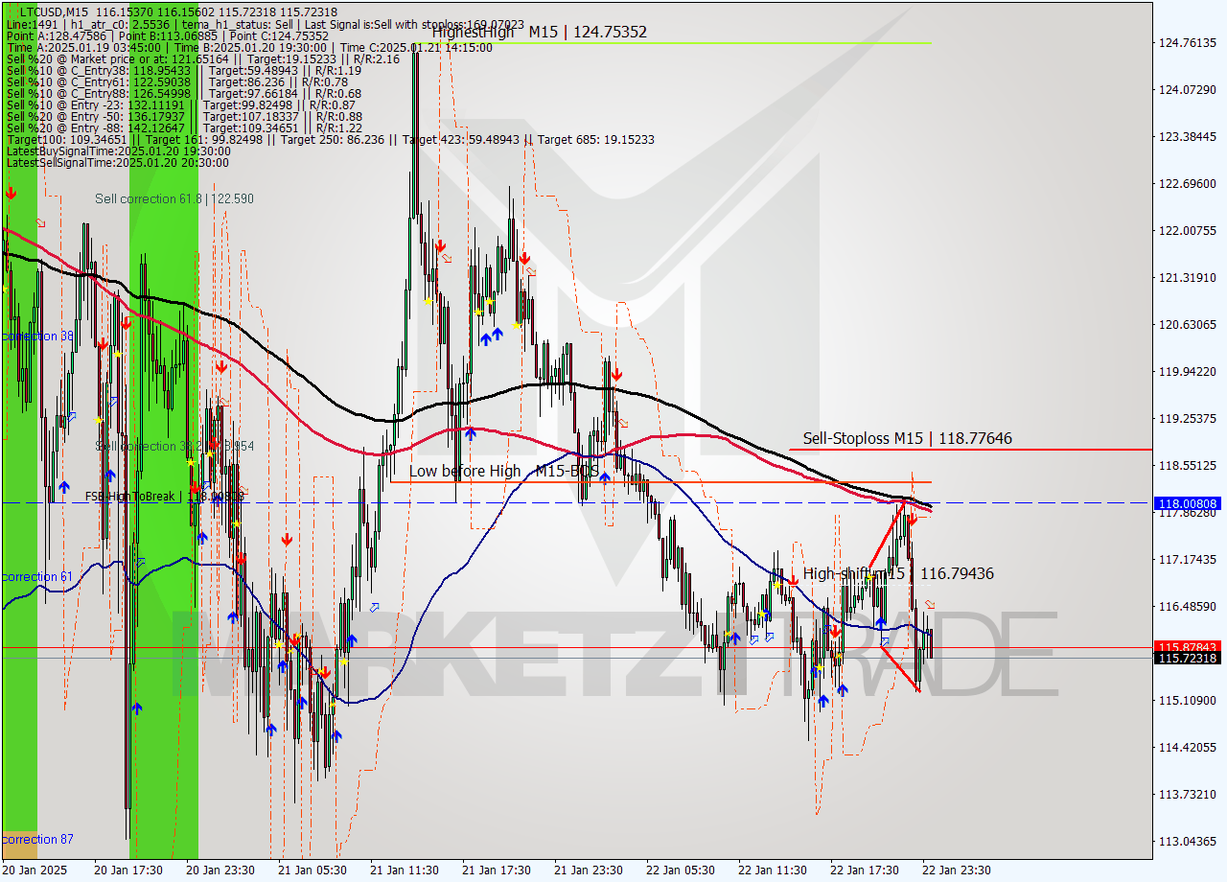
Task: Click the 120.63065 price axis label
Action: pyautogui.click(x=1188, y=324)
